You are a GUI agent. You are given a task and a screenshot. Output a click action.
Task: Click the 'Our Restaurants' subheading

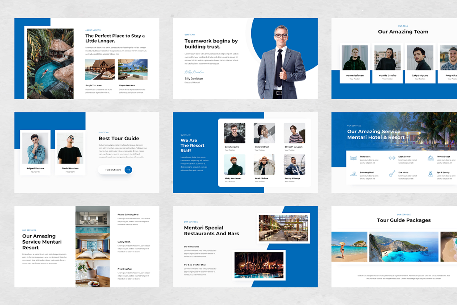[x=192, y=247]
